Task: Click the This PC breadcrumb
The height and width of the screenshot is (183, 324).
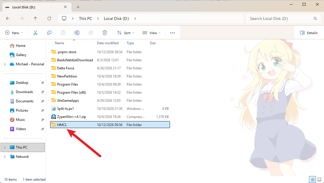Action: pyautogui.click(x=85, y=19)
